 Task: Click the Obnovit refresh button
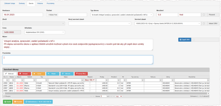(x=67, y=74)
